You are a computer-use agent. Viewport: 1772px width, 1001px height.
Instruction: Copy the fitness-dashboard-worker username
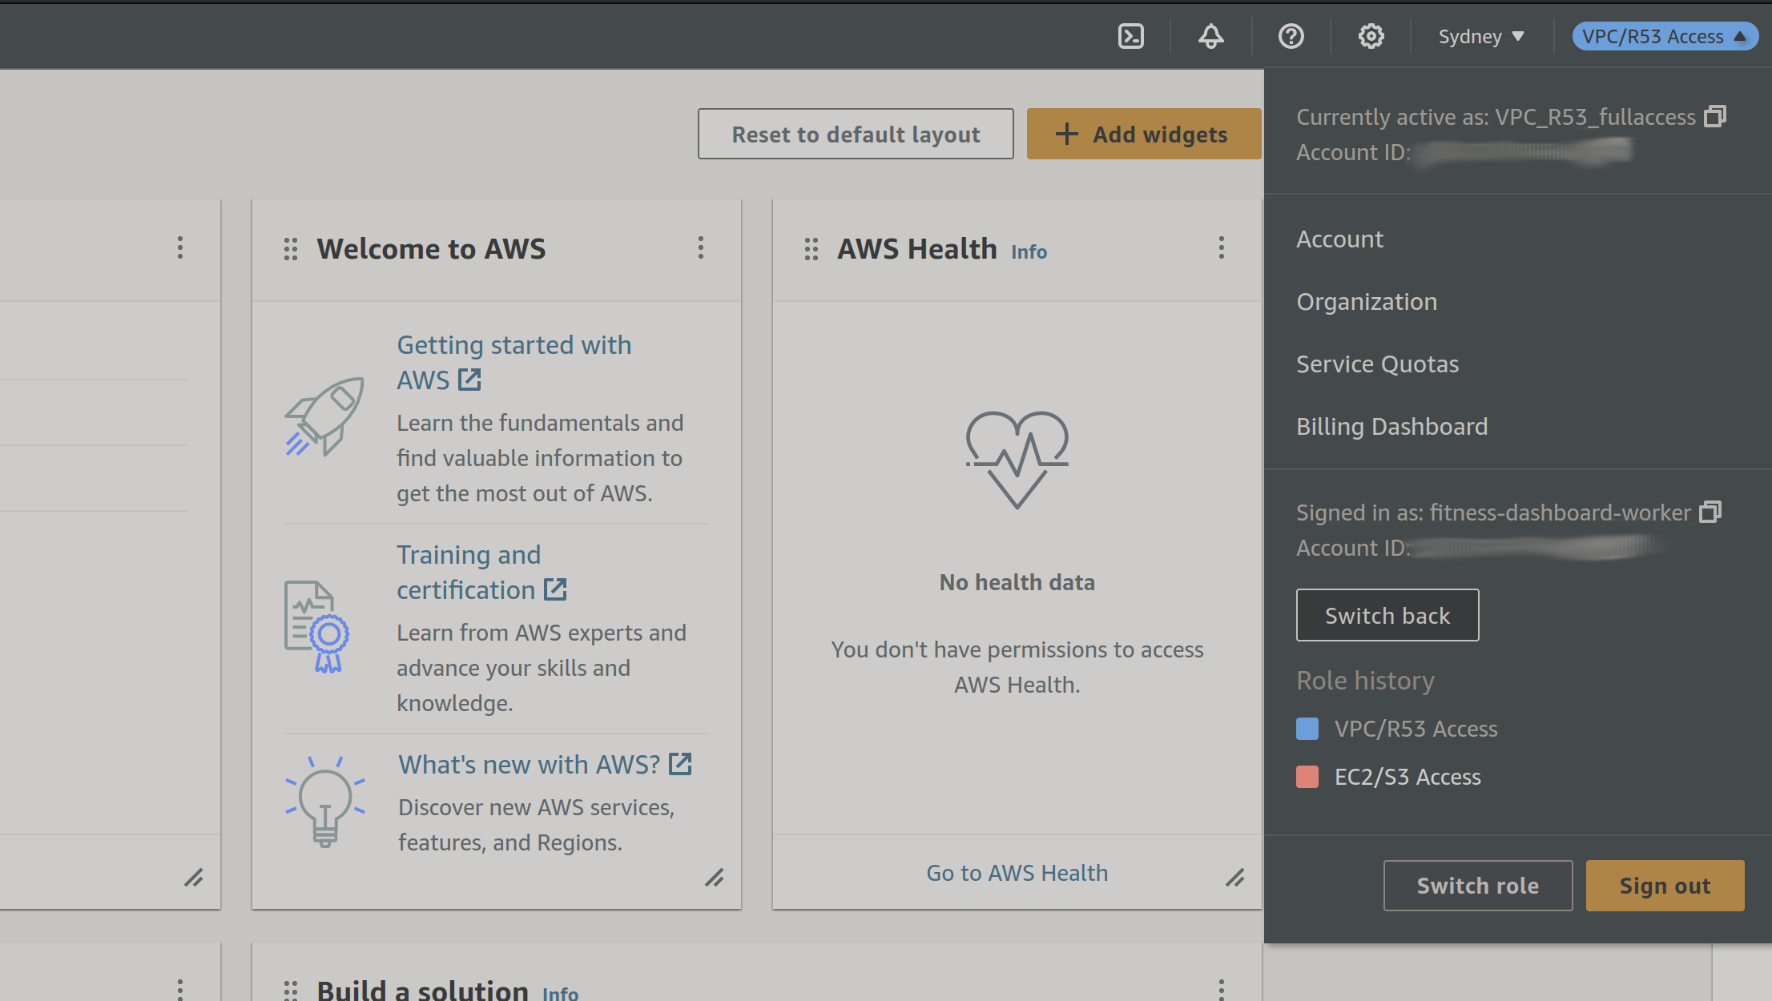(1710, 513)
